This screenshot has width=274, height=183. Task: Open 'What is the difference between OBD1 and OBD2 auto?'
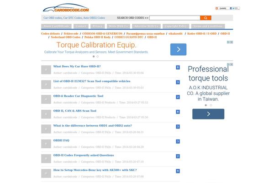click(x=92, y=125)
